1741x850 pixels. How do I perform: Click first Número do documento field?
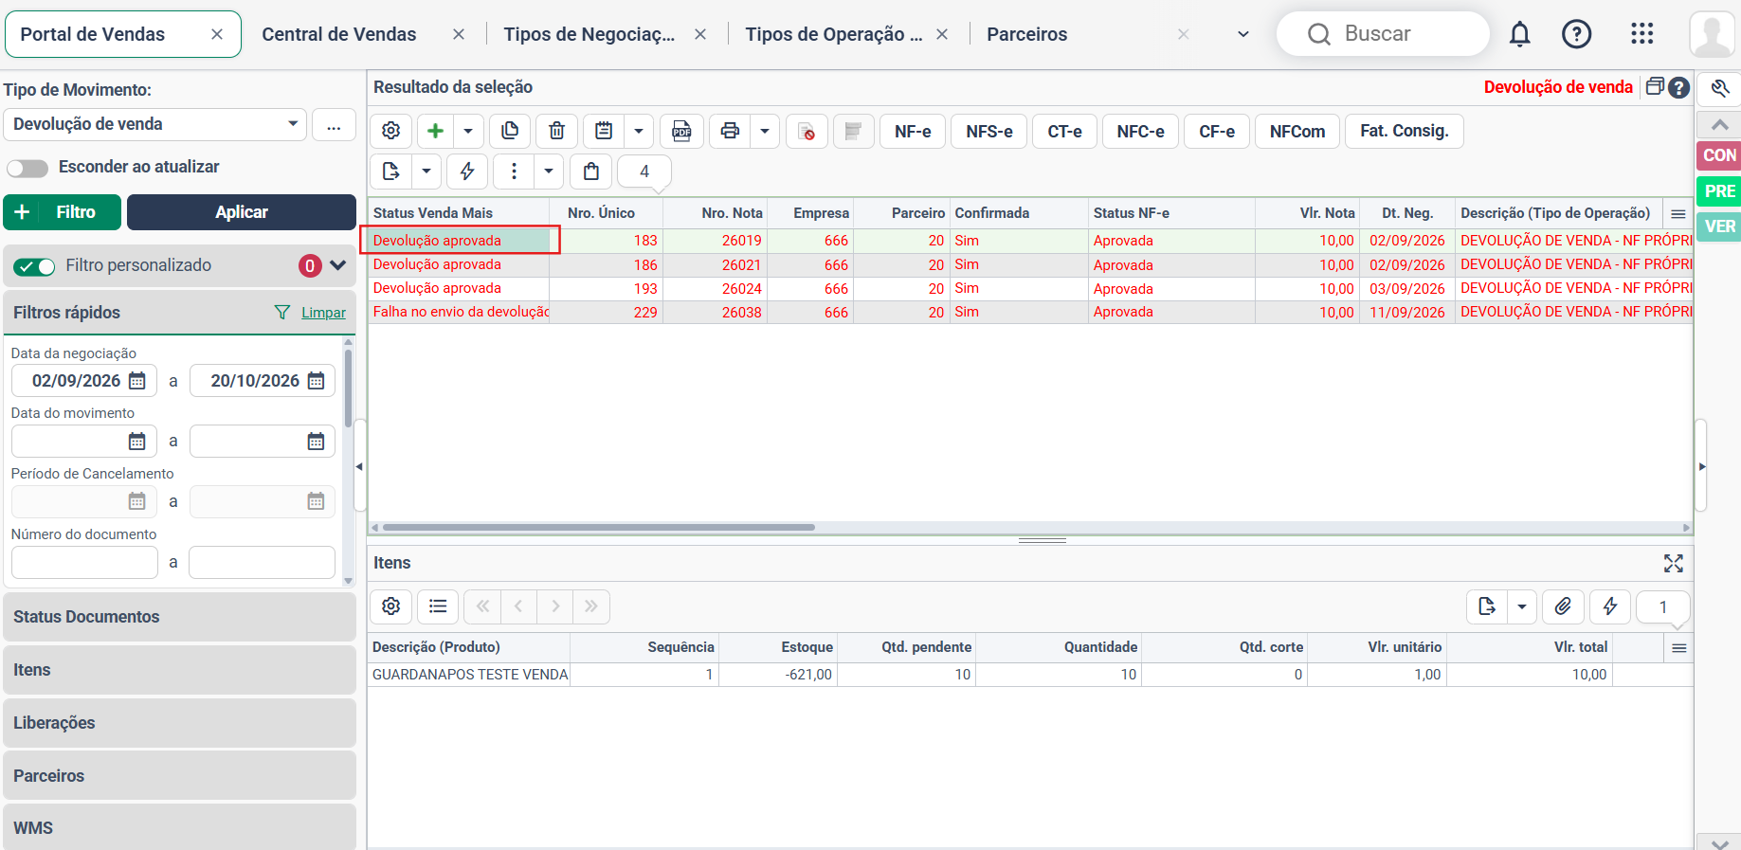click(x=84, y=562)
